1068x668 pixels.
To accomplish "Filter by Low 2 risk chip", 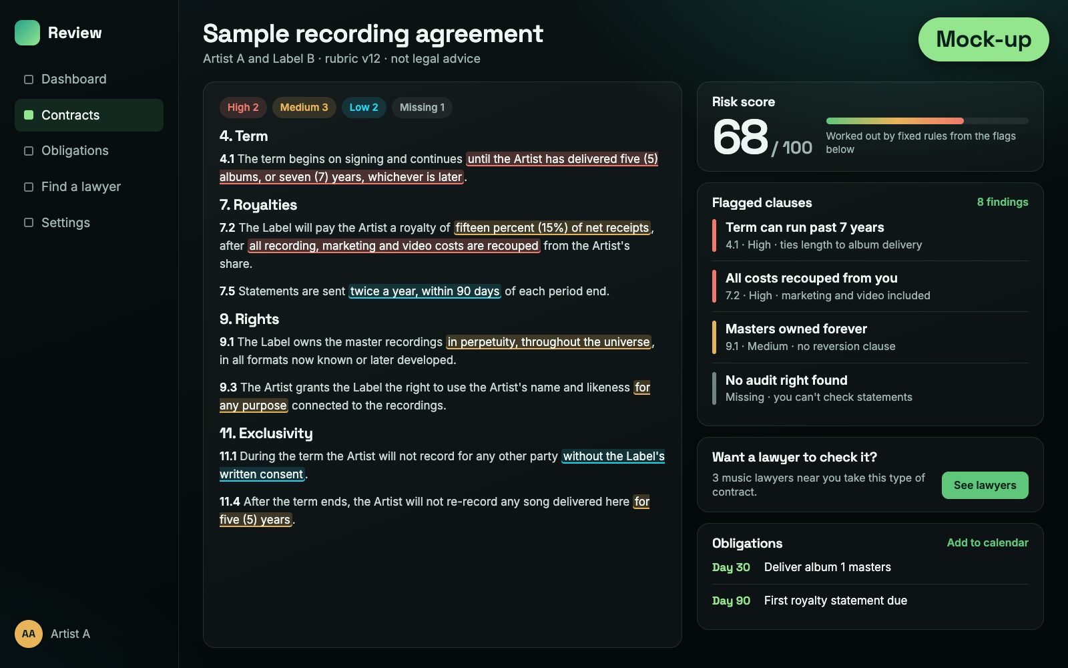I will pos(364,108).
